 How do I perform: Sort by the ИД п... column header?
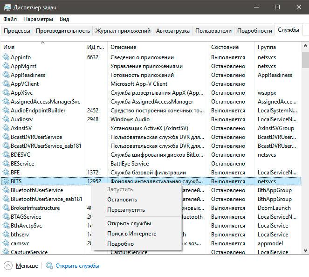click(x=96, y=47)
